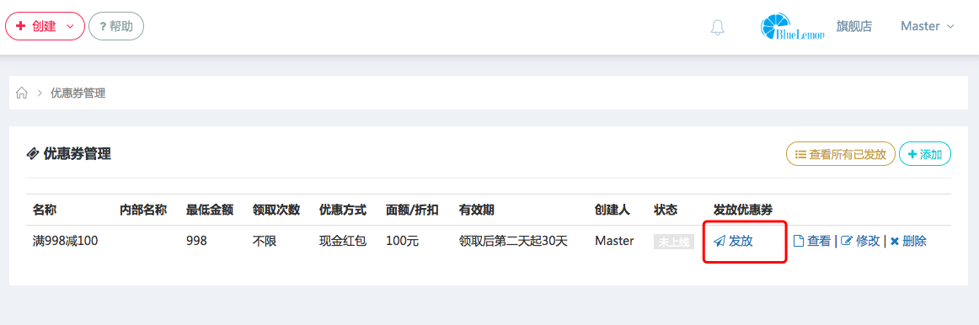Click the 优惠券管理 breadcrumb text
This screenshot has width=979, height=325.
pyautogui.click(x=78, y=93)
